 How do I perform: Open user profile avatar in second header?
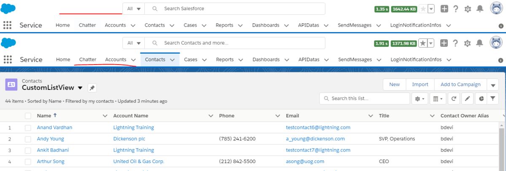tap(496, 43)
